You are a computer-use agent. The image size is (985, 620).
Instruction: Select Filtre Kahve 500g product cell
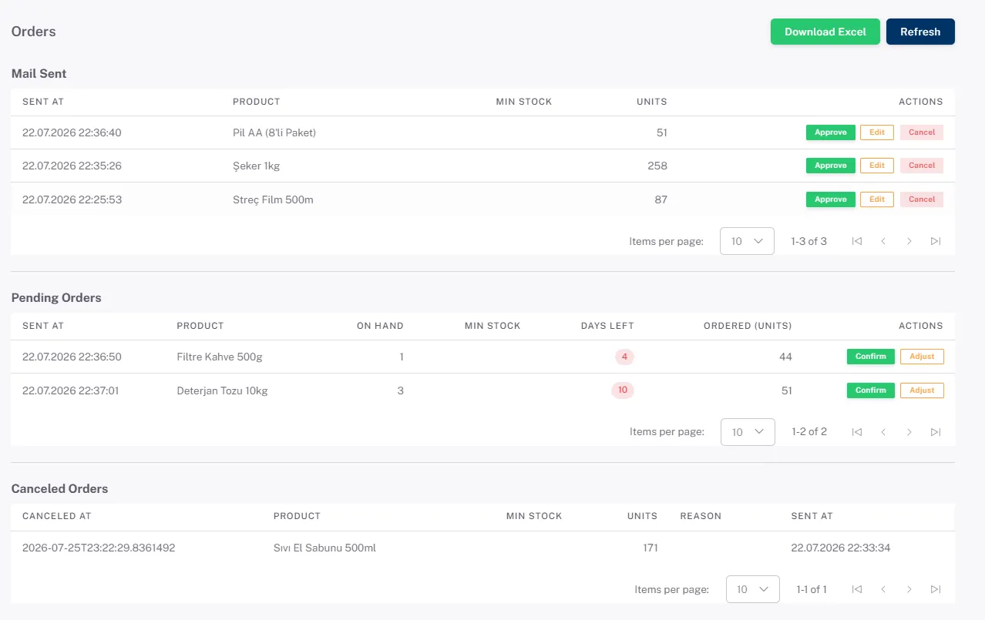point(220,357)
